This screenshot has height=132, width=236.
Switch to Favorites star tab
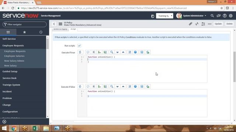[24, 32]
